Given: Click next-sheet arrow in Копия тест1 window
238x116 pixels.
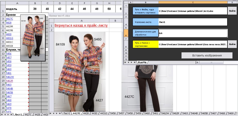Looking at the screenshot, I should pos(57,113).
